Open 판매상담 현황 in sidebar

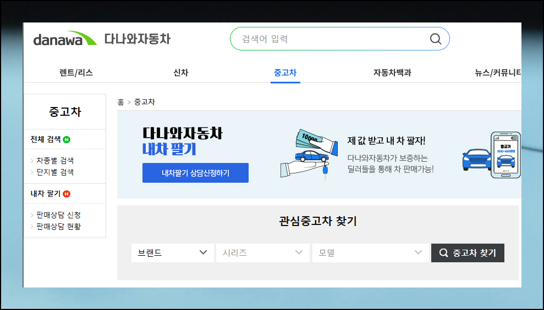[58, 226]
